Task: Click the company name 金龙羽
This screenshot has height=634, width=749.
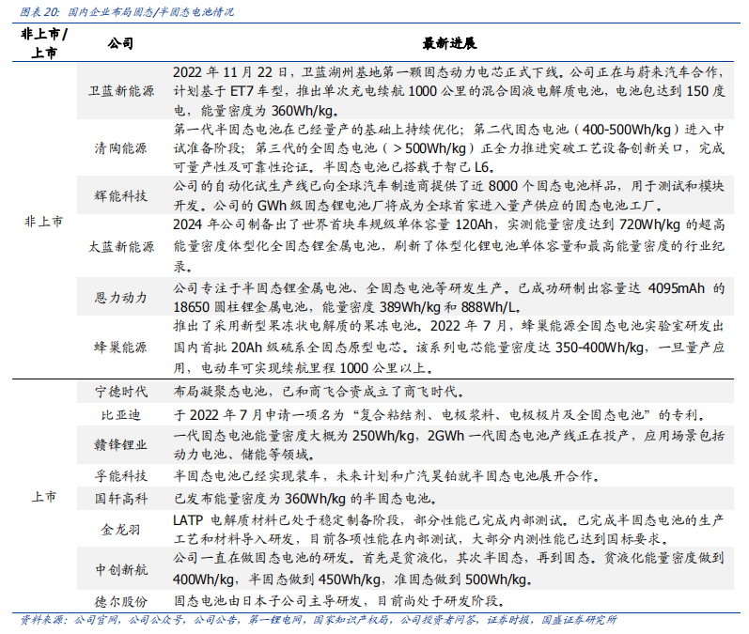Action: (x=121, y=529)
